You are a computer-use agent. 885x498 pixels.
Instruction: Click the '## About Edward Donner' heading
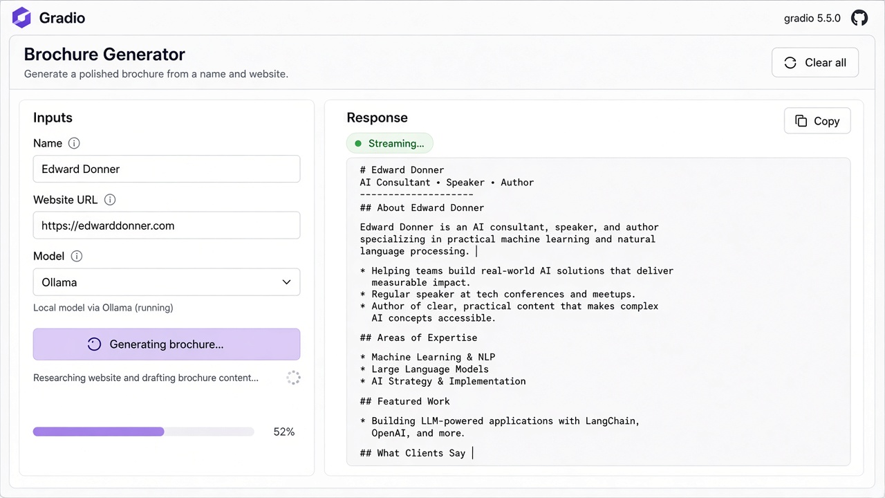422,207
